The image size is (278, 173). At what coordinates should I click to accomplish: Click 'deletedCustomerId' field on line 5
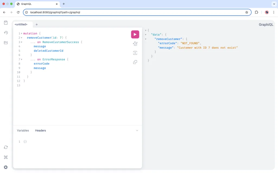click(48, 51)
